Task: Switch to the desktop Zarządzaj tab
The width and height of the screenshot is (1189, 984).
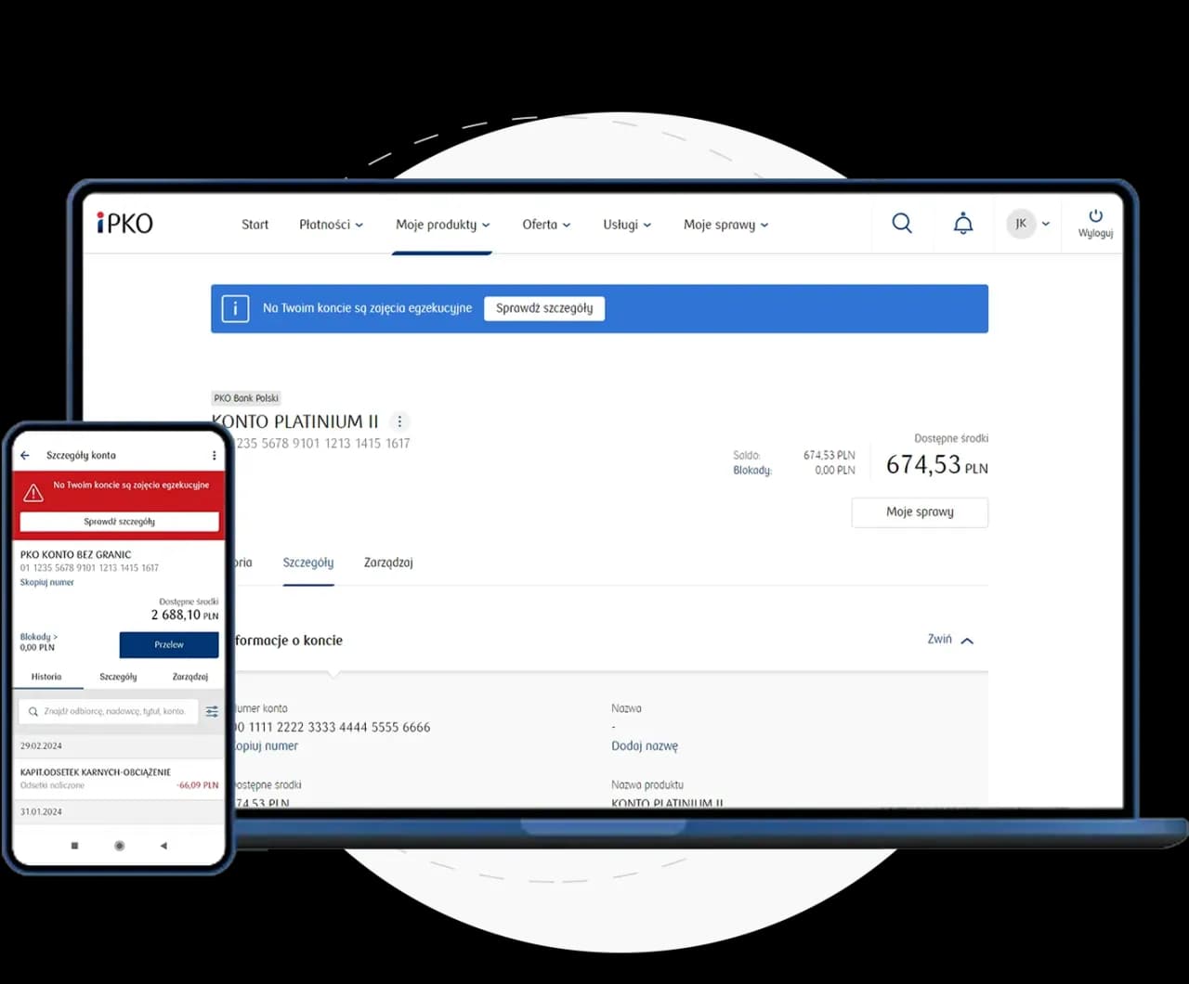Action: (x=388, y=563)
